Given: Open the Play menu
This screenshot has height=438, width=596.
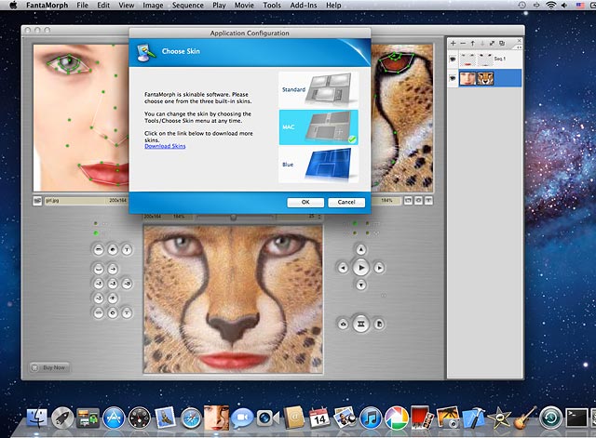Looking at the screenshot, I should point(219,6).
